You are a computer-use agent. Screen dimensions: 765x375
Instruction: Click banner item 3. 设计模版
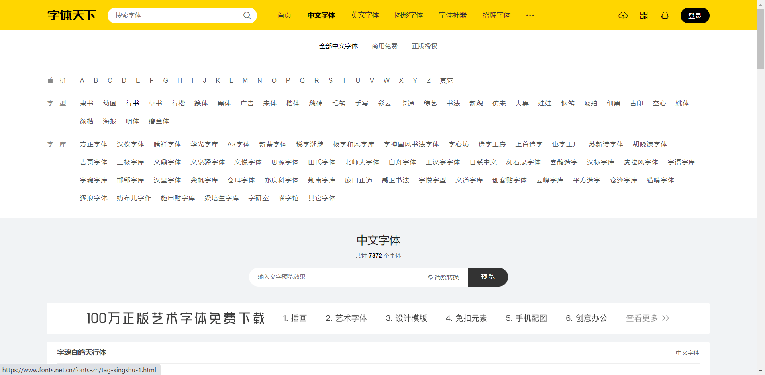pyautogui.click(x=406, y=318)
